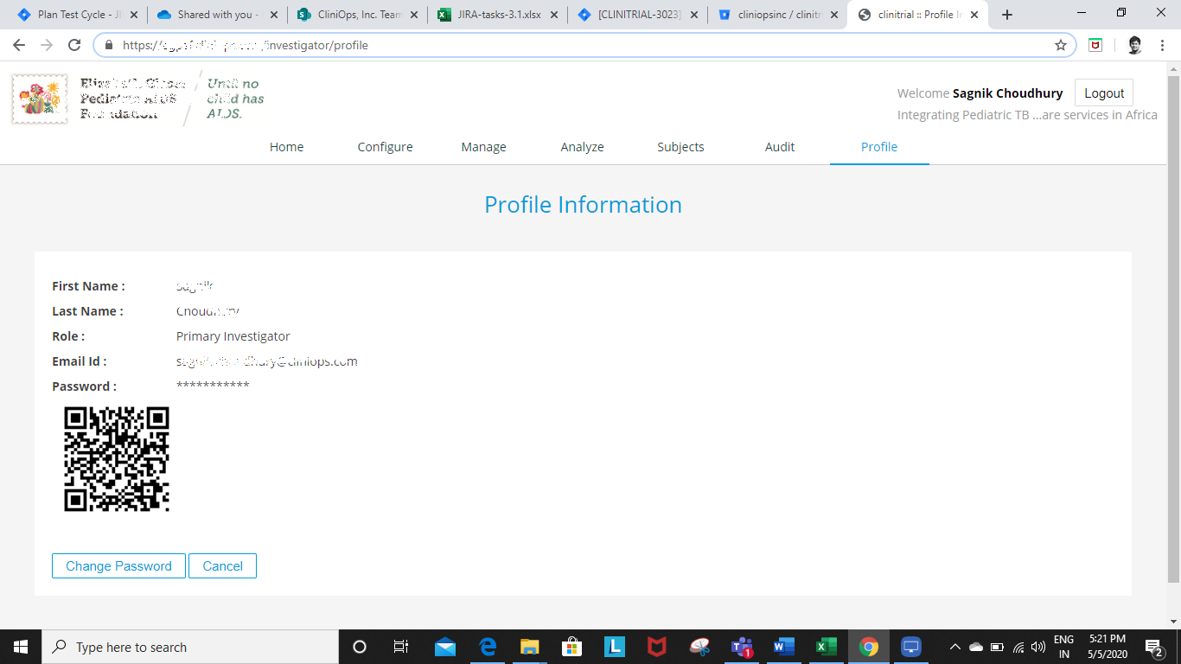Click the Cortana circle icon
1181x664 pixels.
(360, 647)
